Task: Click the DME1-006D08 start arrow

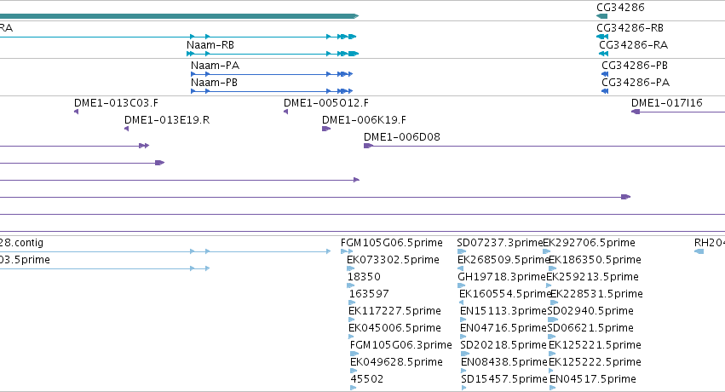Action: [x=369, y=146]
